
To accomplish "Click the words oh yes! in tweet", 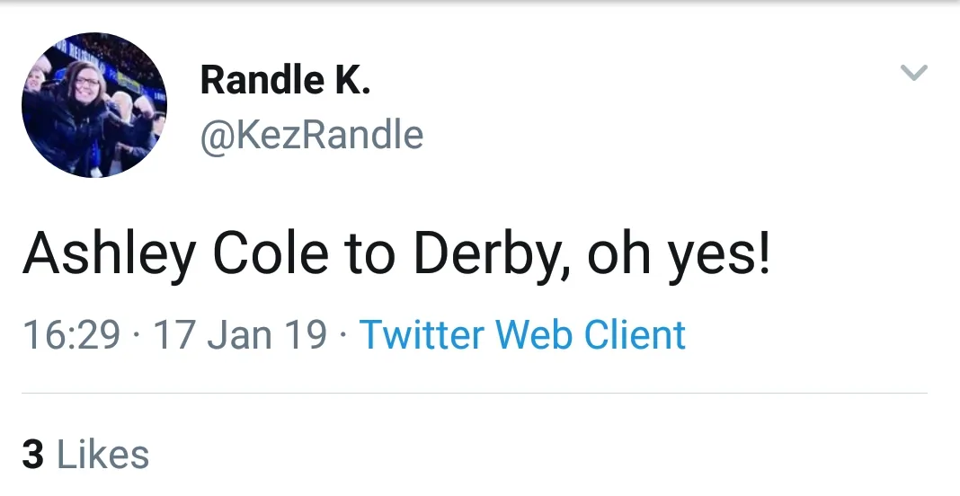I will pos(679,254).
